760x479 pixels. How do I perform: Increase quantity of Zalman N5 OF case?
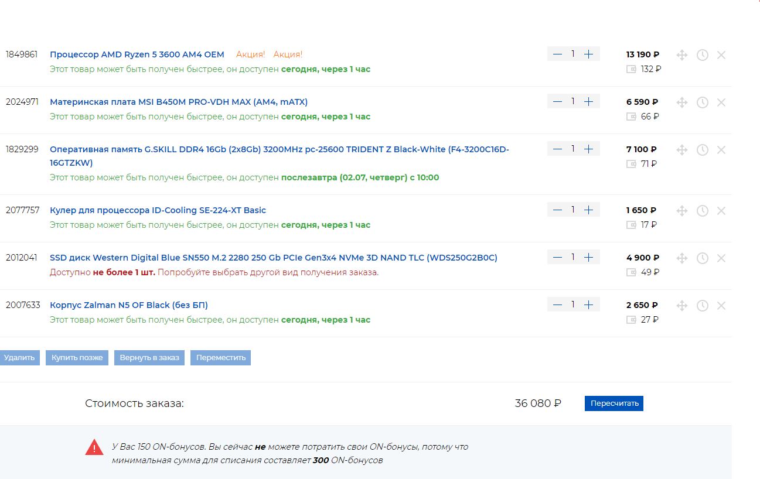tap(589, 304)
